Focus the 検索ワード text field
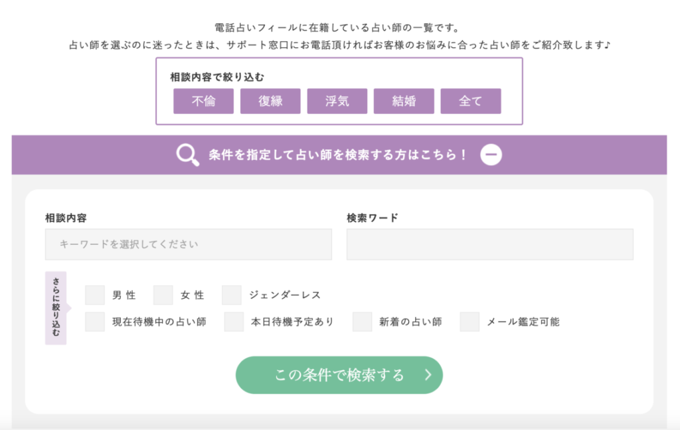 click(489, 244)
